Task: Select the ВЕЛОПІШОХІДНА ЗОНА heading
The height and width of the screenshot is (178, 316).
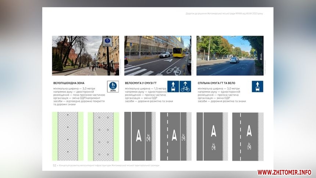Action: [x=69, y=83]
